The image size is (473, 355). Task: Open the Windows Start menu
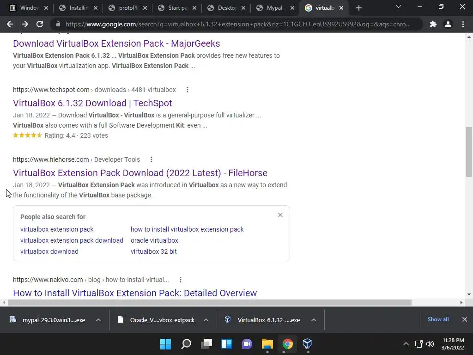[166, 344]
